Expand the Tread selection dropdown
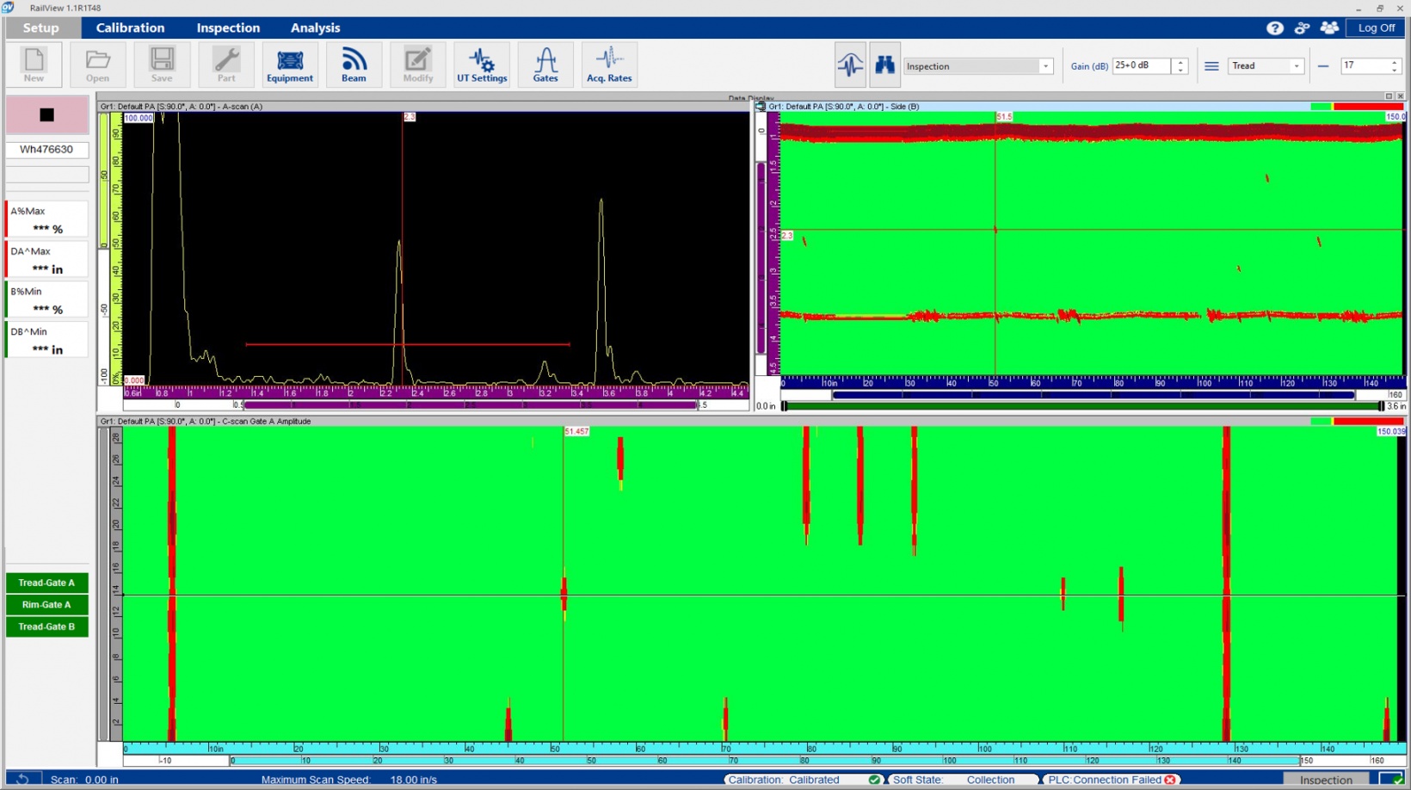1411x790 pixels. (x=1296, y=66)
